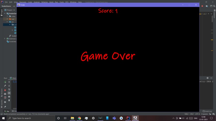
Task: Click the red stop icon in top toolbar
Action: pos(202,6)
